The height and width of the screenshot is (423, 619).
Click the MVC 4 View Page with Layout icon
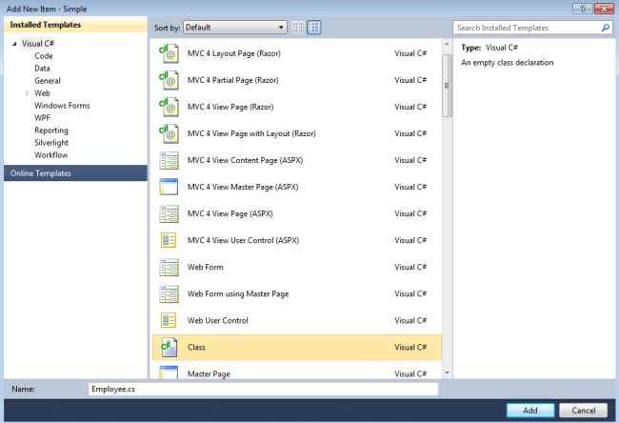(169, 133)
